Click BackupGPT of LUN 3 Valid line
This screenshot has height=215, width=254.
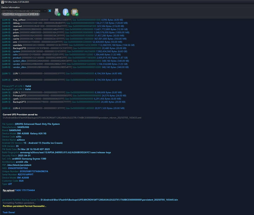click(x=16, y=89)
